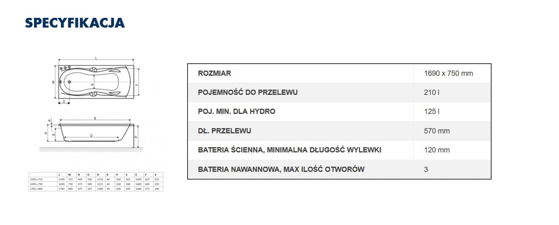Click the lower grab handle in tub drawing
559x225 pixels.
coord(93,94)
